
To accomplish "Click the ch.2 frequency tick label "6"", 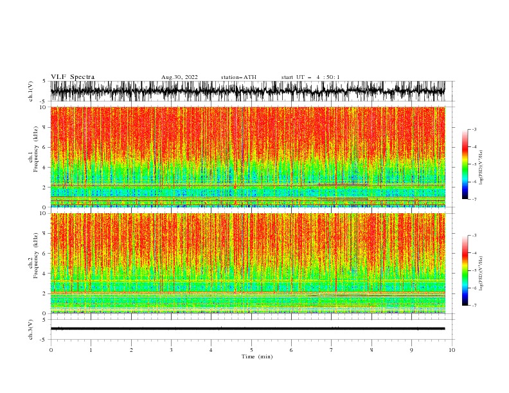I will click(x=44, y=253).
